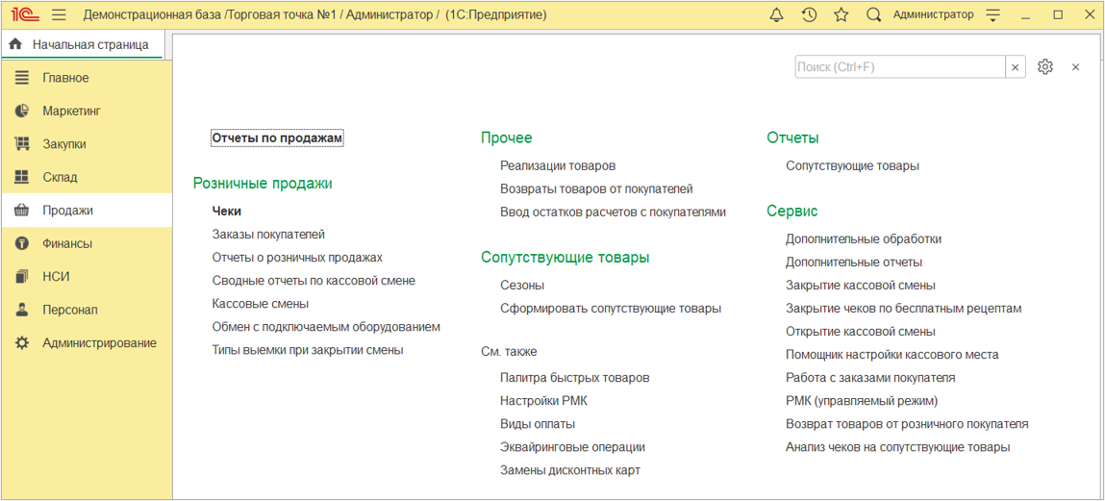Open Сопутствующие товары report under Отчеты
The width and height of the screenshot is (1105, 501).
click(x=853, y=166)
